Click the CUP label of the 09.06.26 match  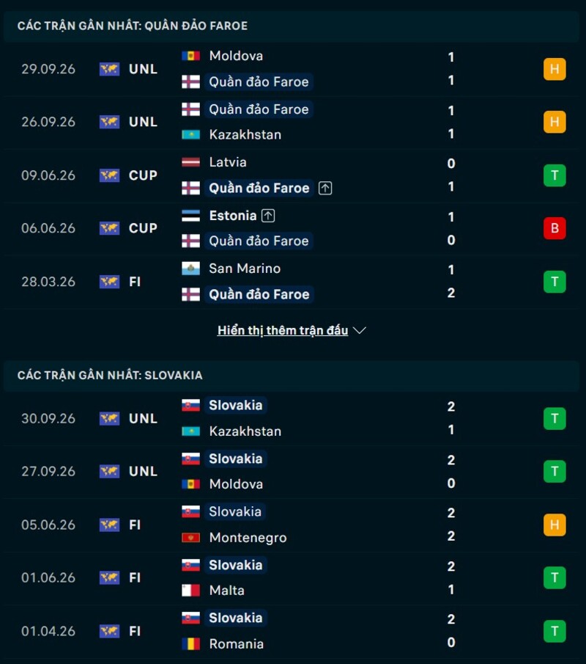tap(143, 175)
